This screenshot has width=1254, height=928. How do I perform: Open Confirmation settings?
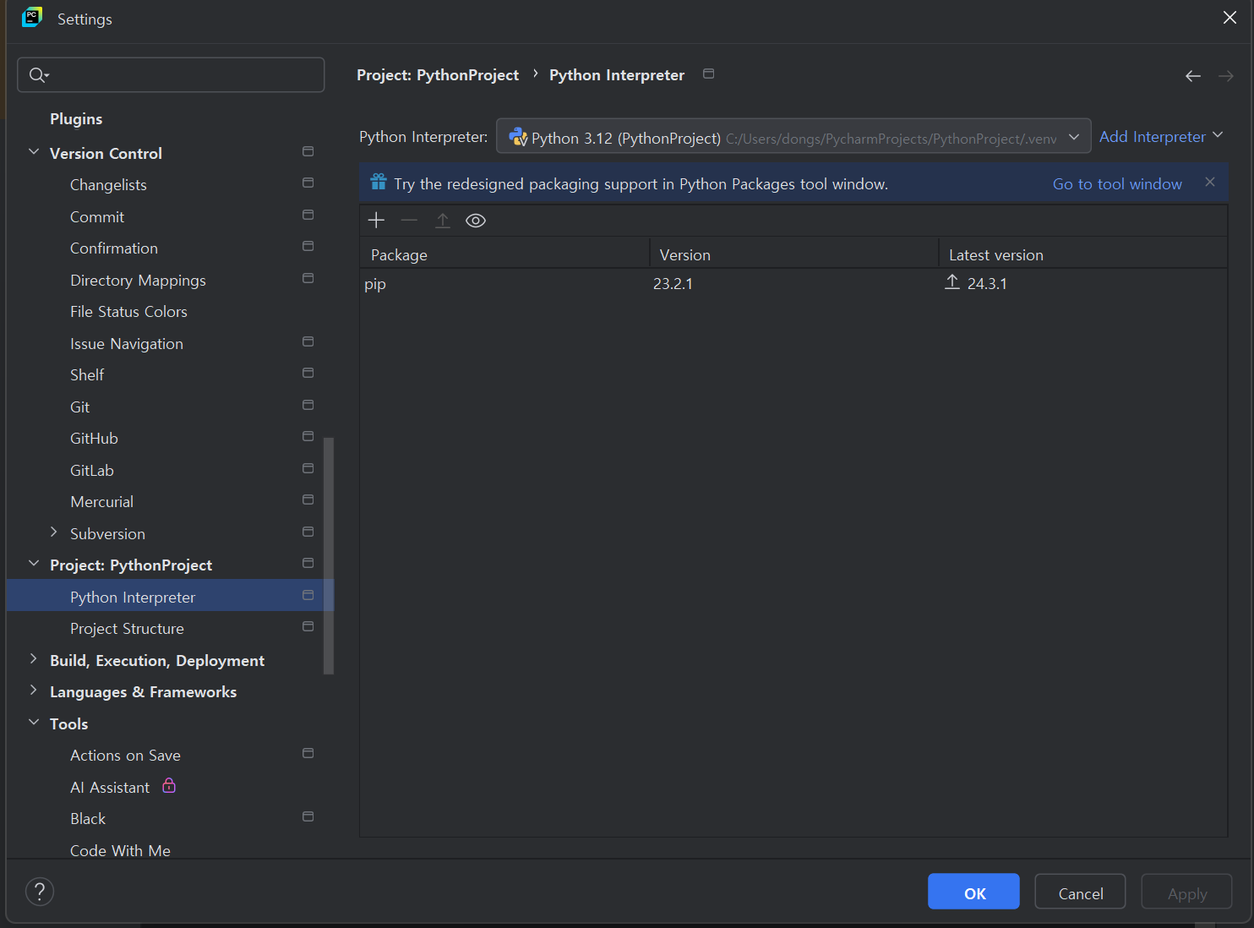click(x=114, y=248)
